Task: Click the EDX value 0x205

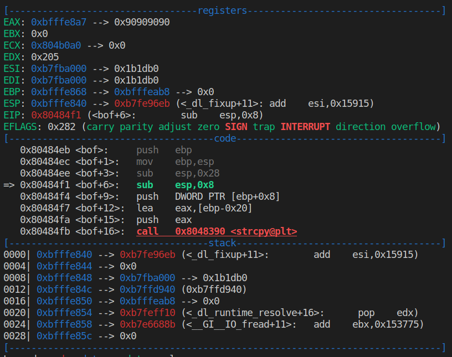Action: [45, 57]
